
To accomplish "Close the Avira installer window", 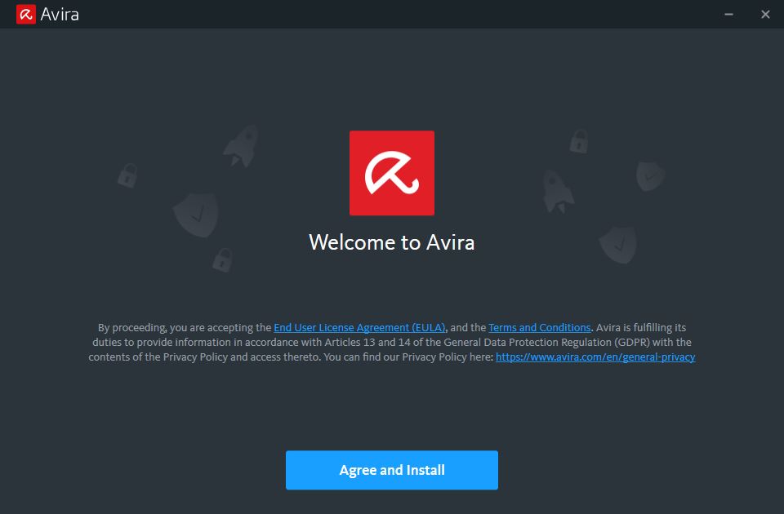I will coord(765,15).
